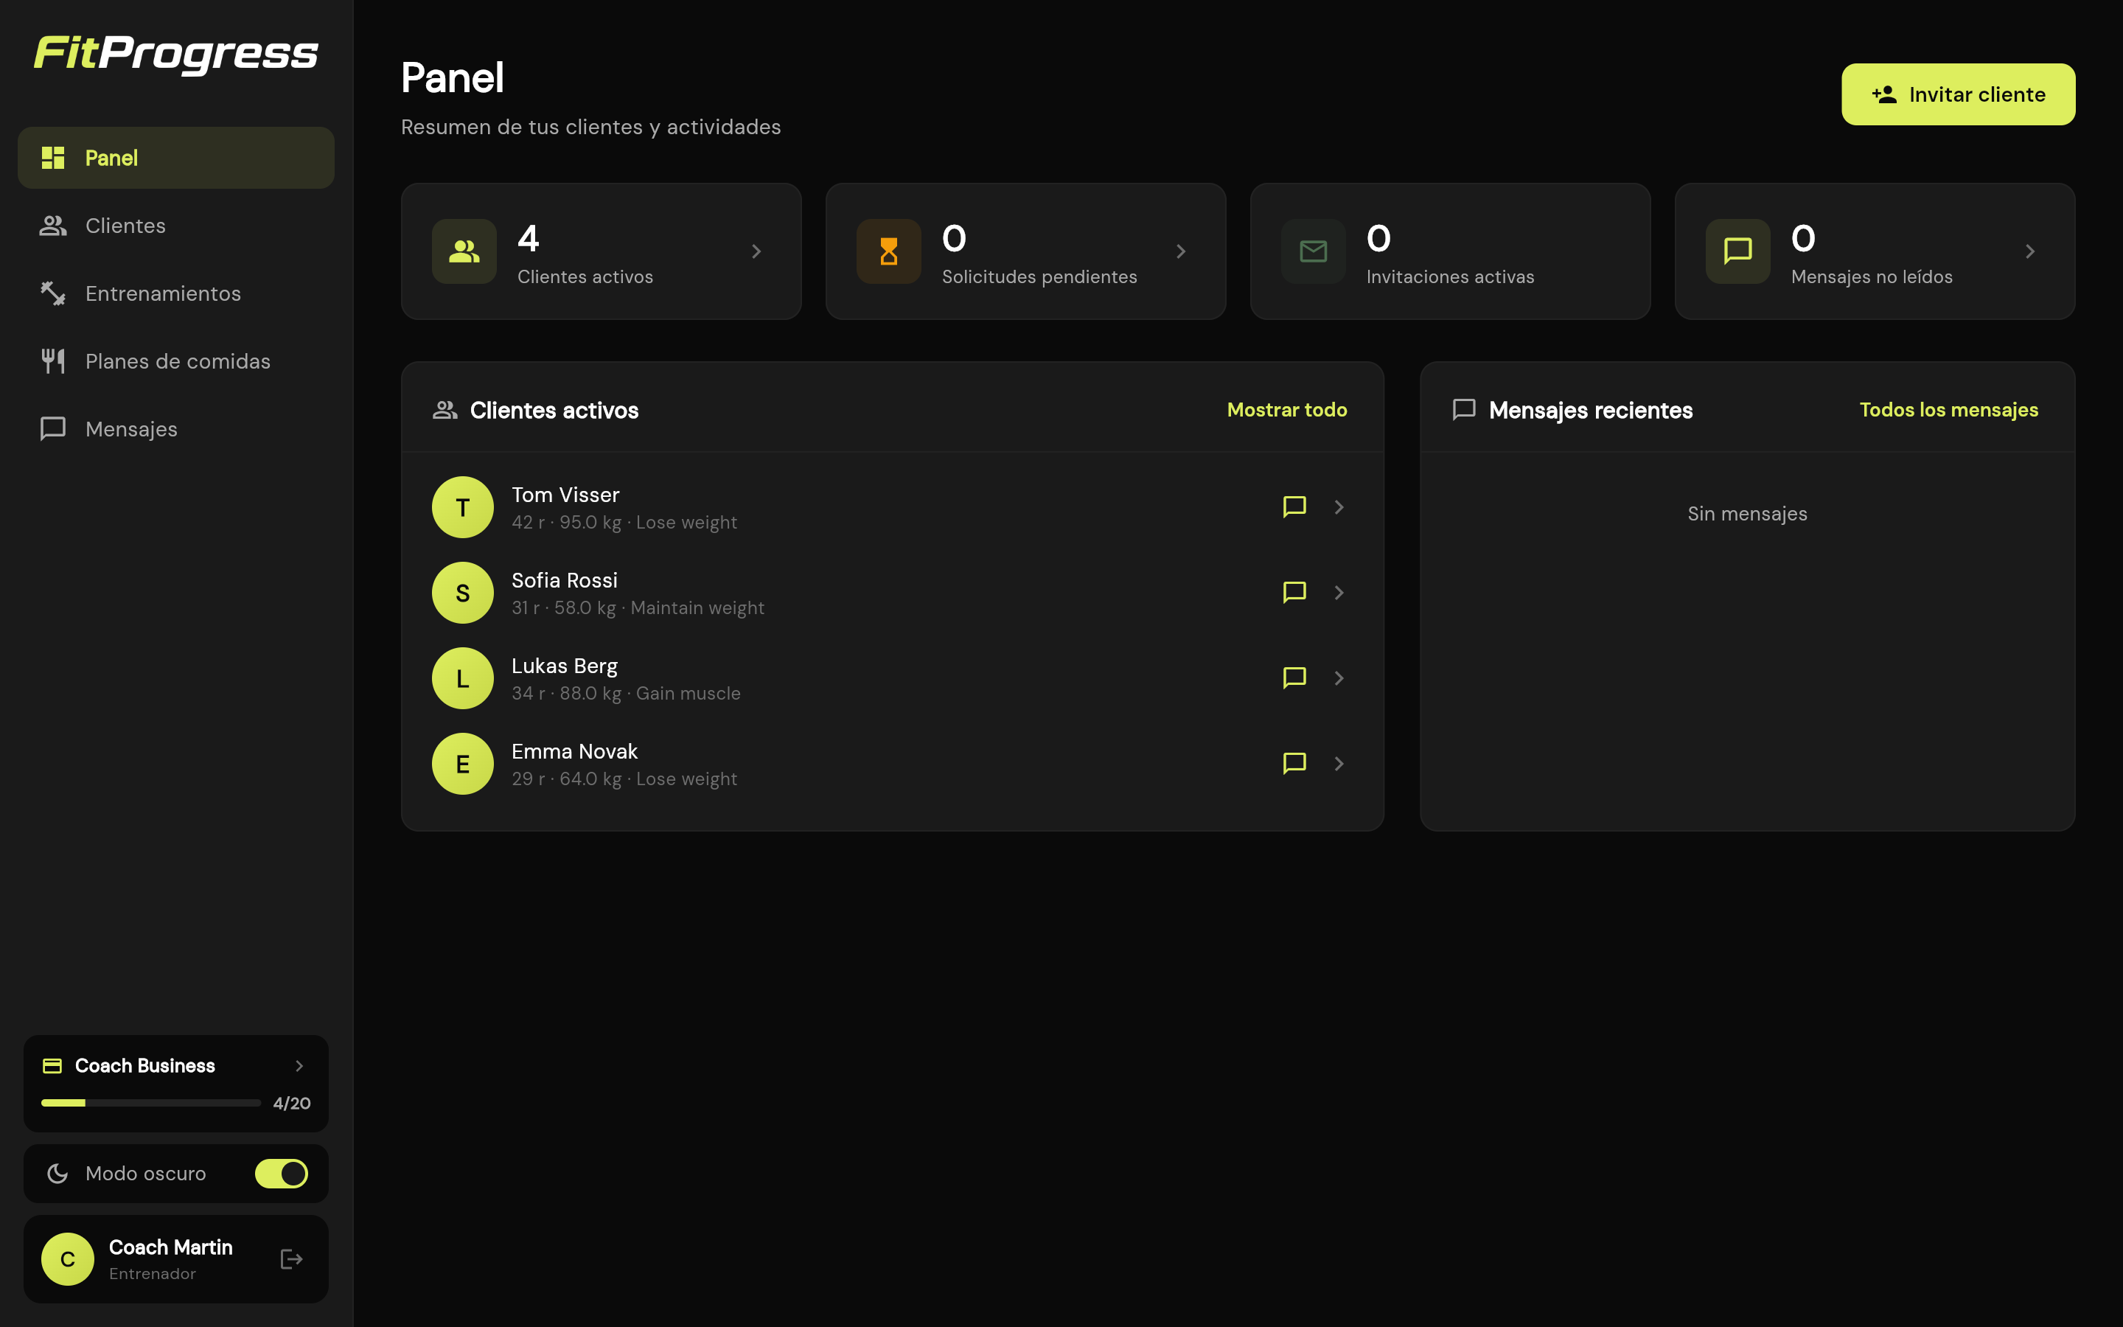Expand the Clientes activos stat card chevron
2123x1327 pixels.
[x=756, y=252]
